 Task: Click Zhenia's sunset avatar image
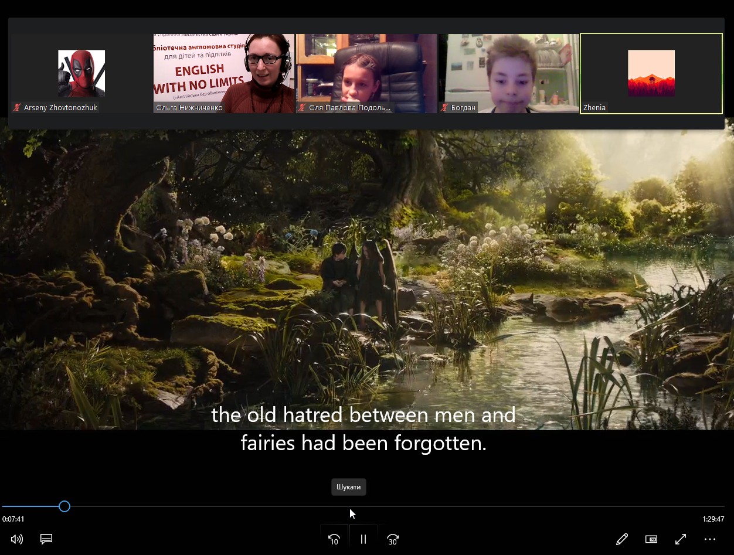(651, 73)
